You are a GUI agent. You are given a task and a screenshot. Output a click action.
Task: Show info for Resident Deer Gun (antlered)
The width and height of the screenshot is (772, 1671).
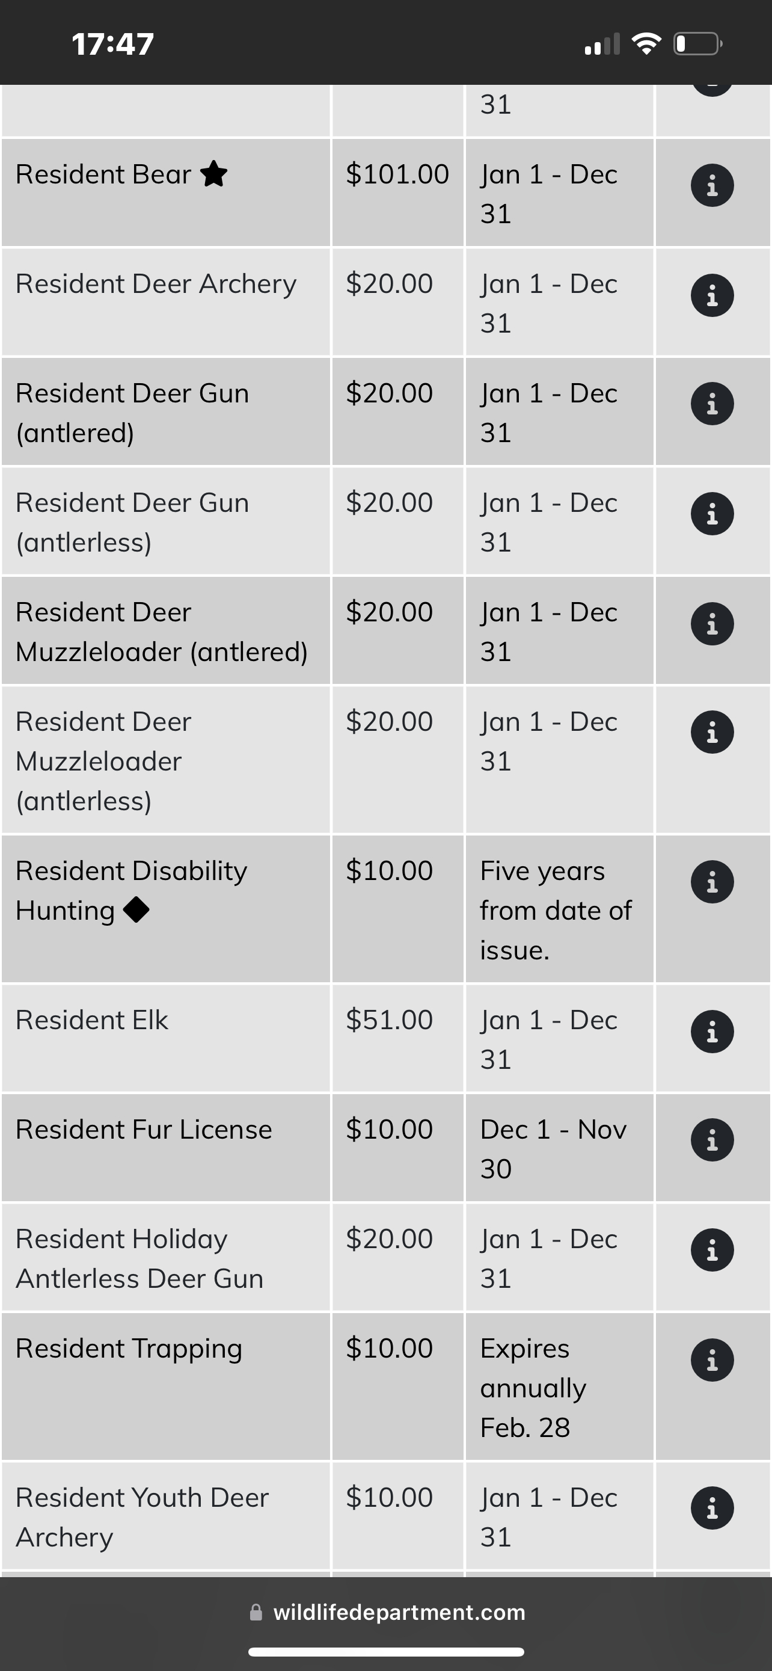click(712, 404)
